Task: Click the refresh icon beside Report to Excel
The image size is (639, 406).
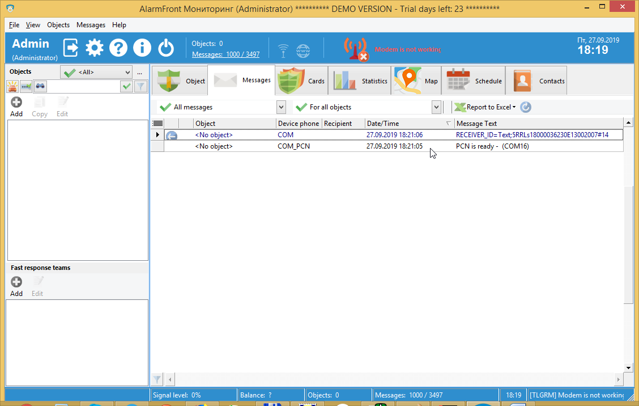Action: coord(526,107)
